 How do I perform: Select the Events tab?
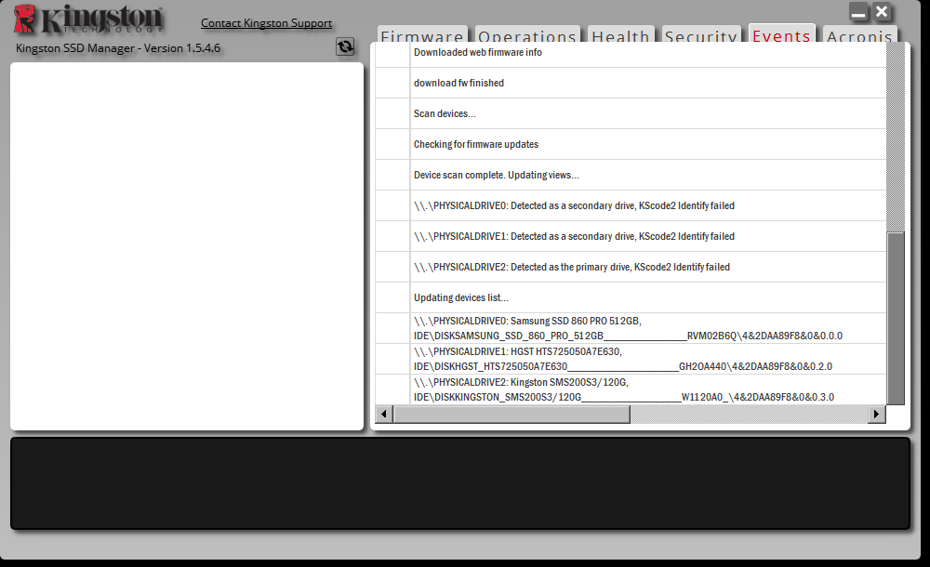[782, 33]
